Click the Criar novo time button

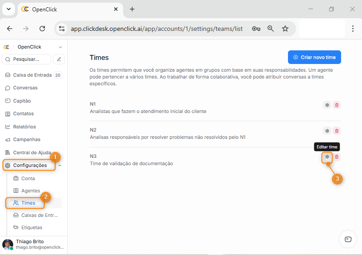click(x=314, y=57)
